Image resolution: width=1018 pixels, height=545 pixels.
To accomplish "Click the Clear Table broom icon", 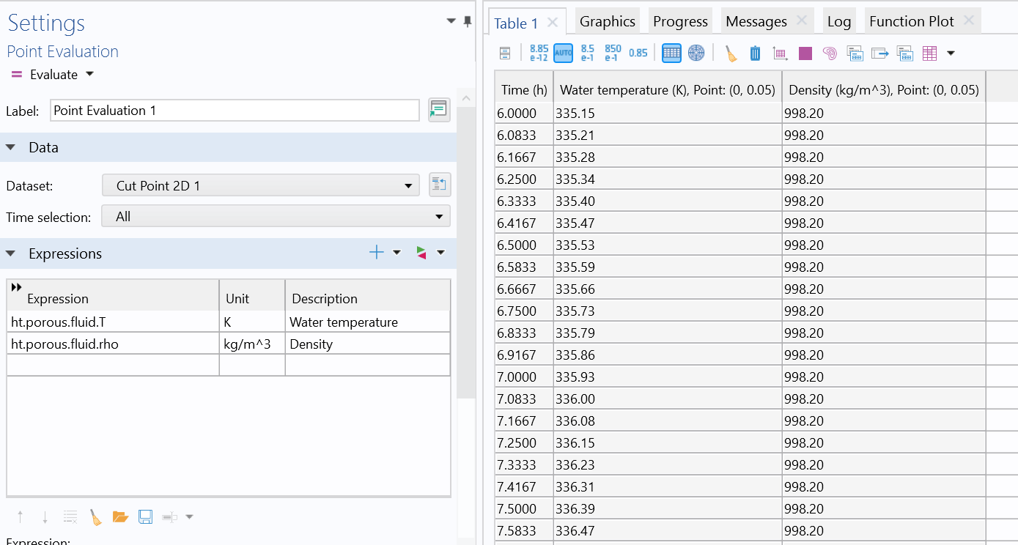I will [x=731, y=53].
